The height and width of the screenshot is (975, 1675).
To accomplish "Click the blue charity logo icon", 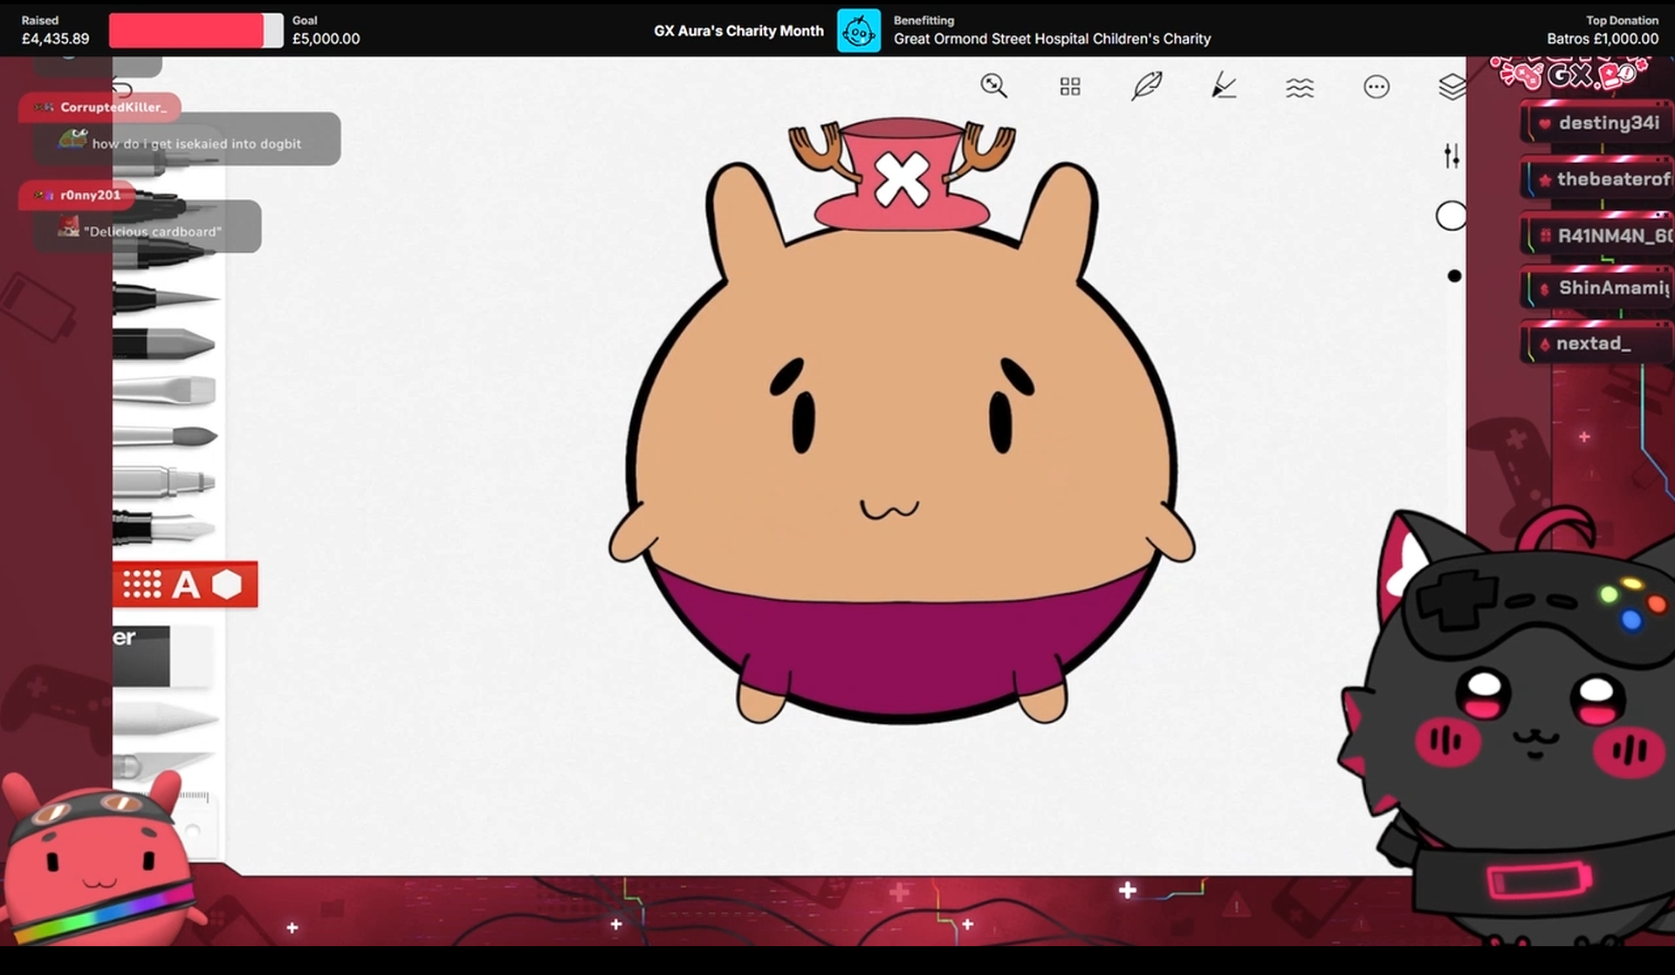I will tap(859, 31).
